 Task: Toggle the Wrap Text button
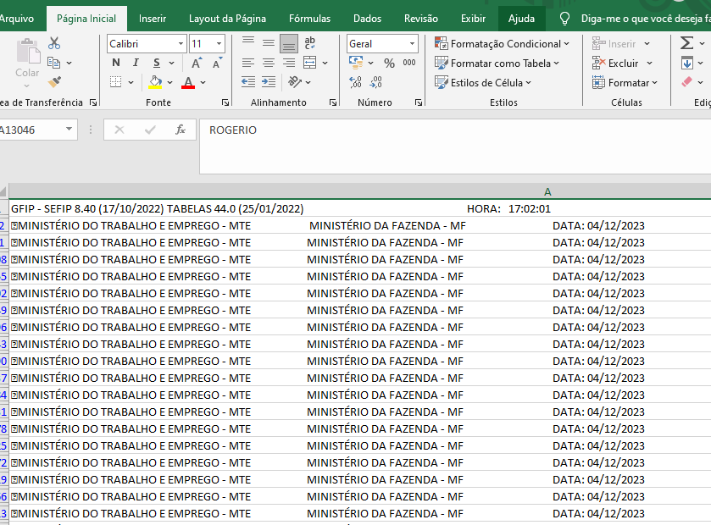click(309, 43)
